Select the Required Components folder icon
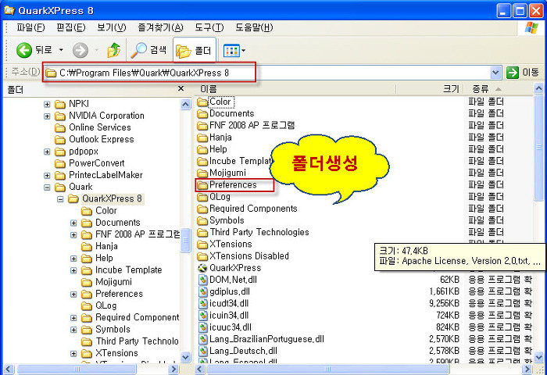Screen dimensions: 547x375 click(x=202, y=209)
